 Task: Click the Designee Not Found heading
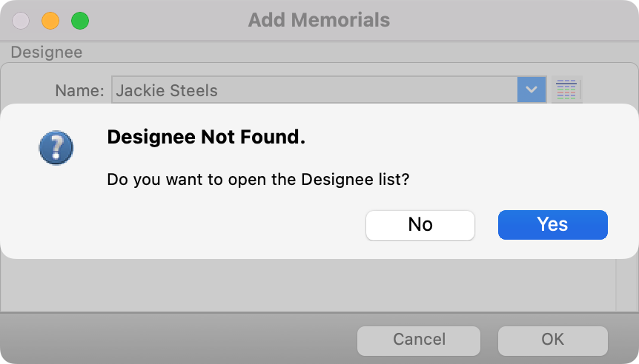206,137
